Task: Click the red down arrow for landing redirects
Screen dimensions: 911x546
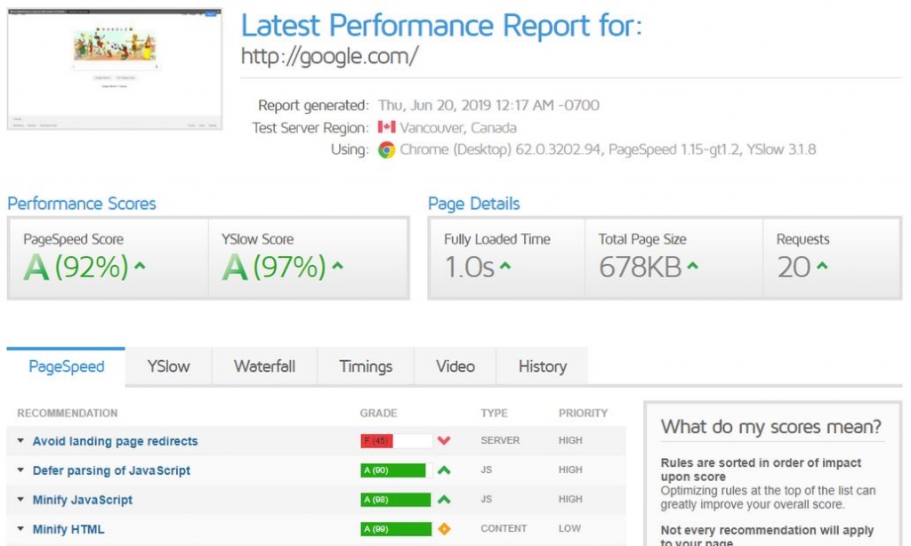Action: click(x=444, y=441)
